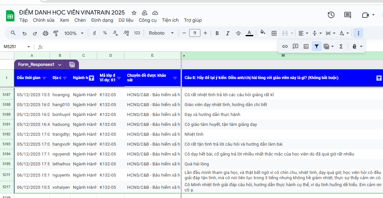Click the functions sigma icon
Screen dimensions: 383x198
point(341,46)
